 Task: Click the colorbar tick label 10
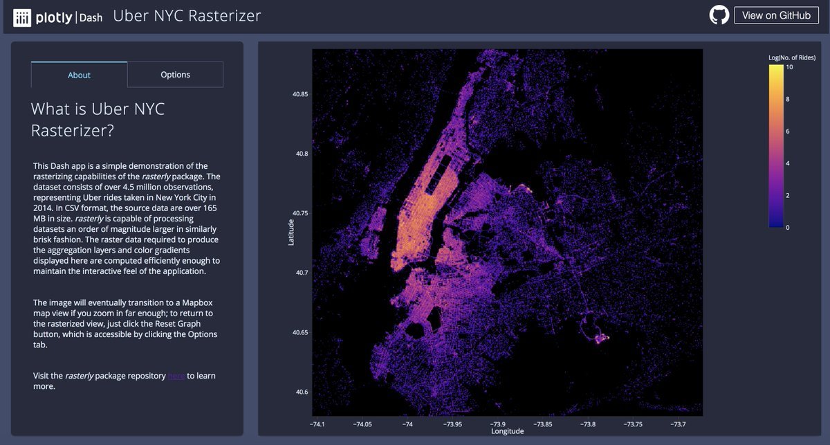coord(789,68)
